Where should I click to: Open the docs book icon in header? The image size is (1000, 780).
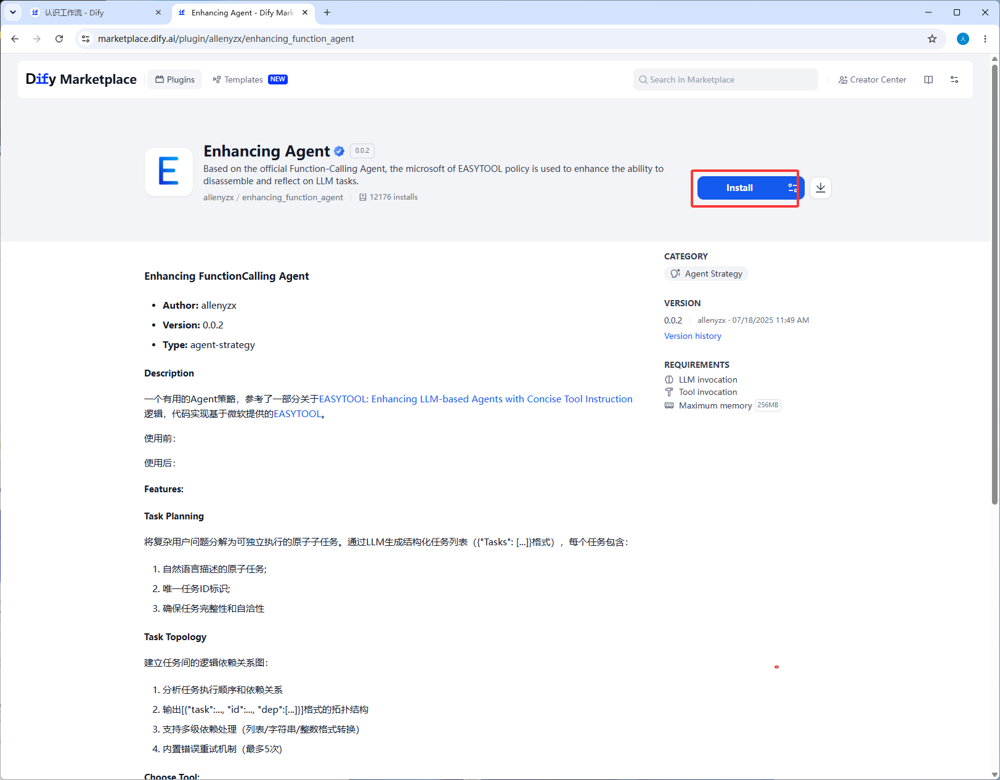pos(929,79)
